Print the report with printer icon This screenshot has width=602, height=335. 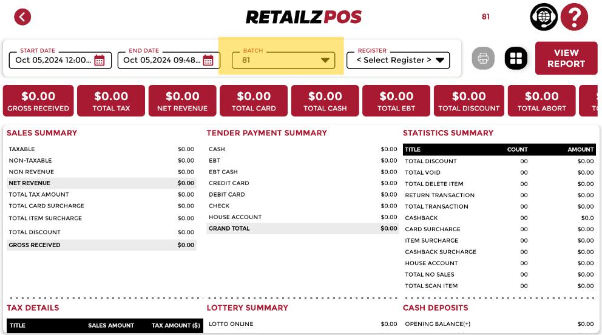[483, 58]
